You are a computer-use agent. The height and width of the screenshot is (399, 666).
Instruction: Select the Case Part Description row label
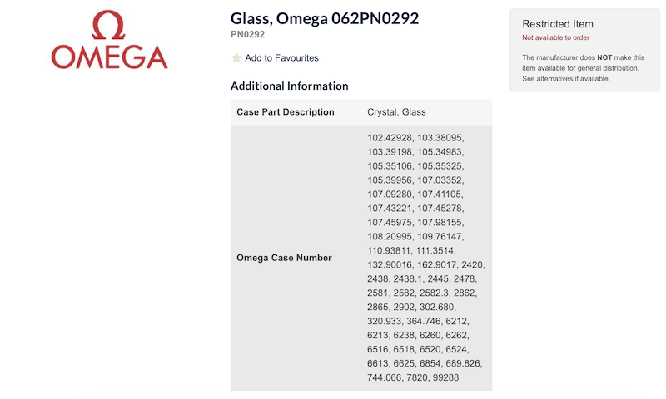click(286, 112)
